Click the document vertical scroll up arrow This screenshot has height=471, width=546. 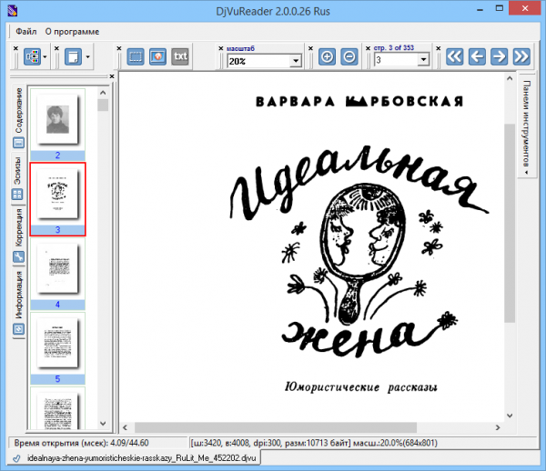point(510,78)
